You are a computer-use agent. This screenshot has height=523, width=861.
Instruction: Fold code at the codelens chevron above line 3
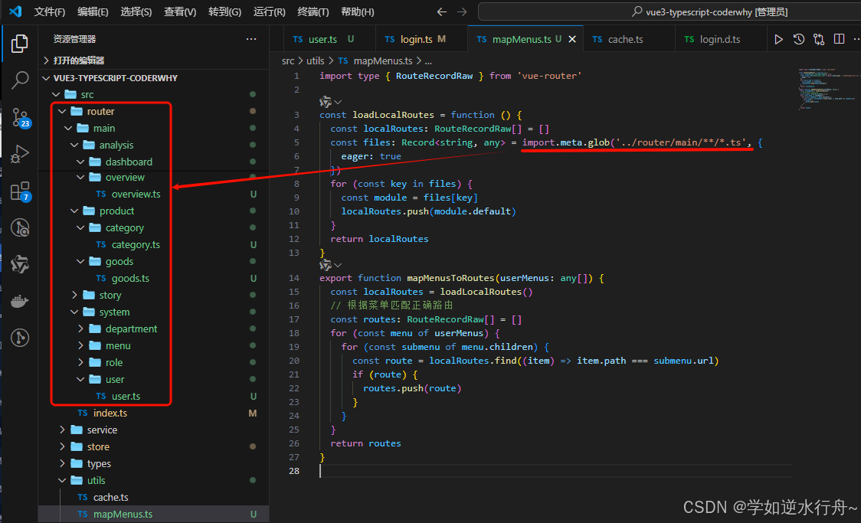tap(339, 102)
